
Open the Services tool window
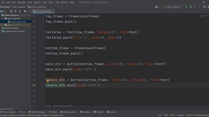[111, 112]
